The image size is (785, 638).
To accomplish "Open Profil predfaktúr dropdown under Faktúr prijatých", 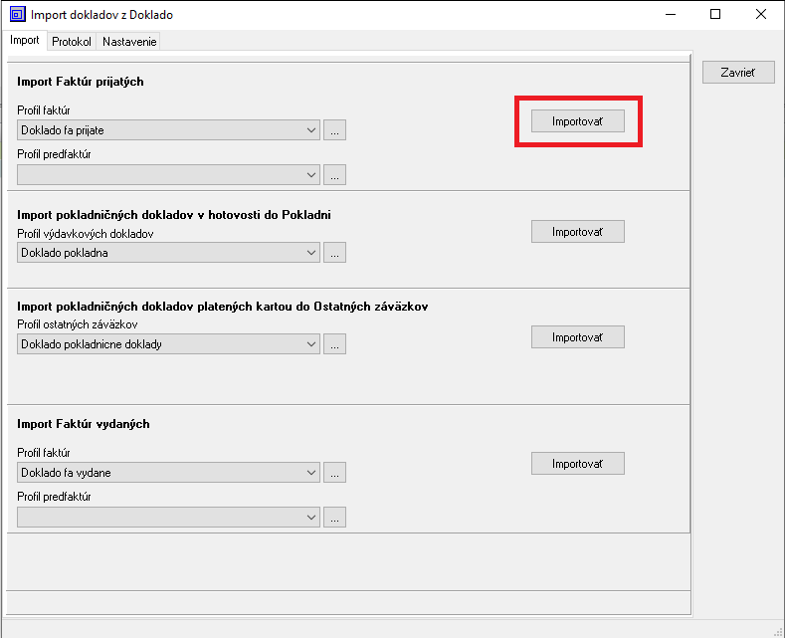I will click(x=168, y=175).
